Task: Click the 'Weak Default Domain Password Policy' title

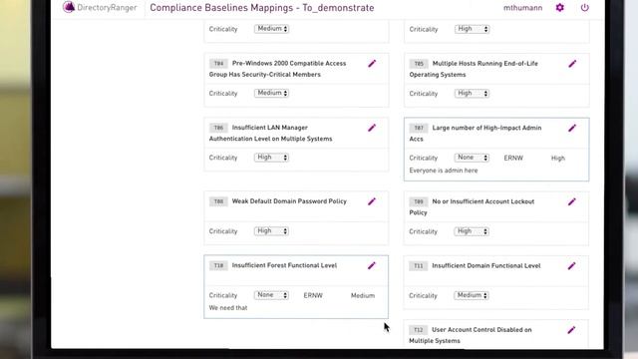Action: pos(289,201)
